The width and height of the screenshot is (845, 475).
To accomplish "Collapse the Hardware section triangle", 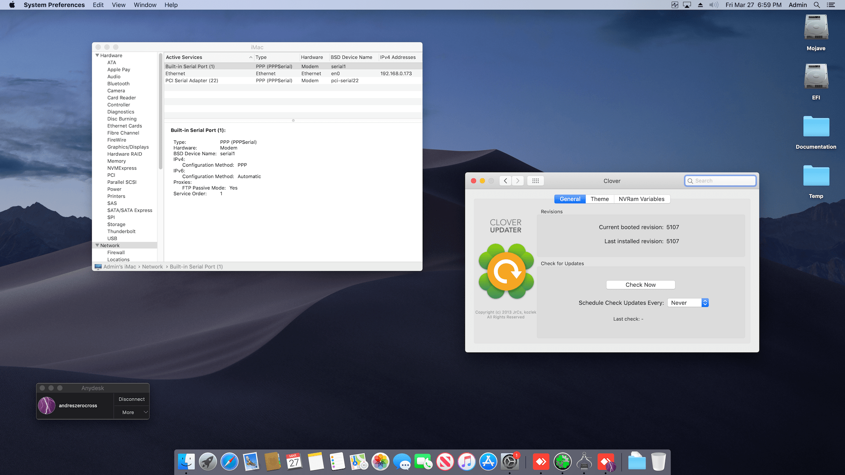I will pos(97,55).
